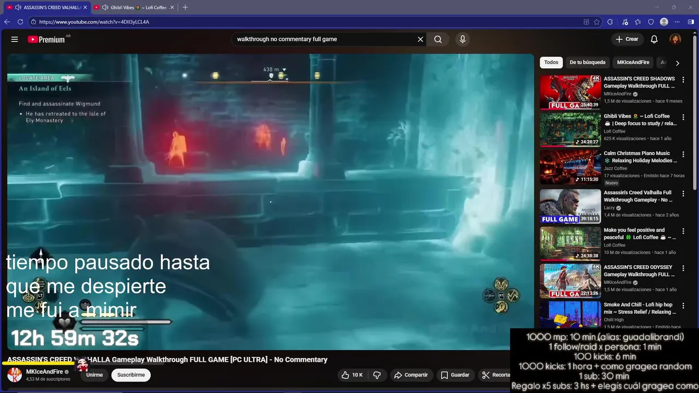Select the MKIceAndFire filter chip

point(633,62)
